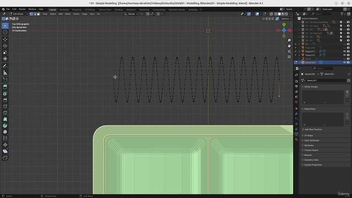Select the Loop Cut tool
The width and height of the screenshot is (352, 198).
(5, 106)
